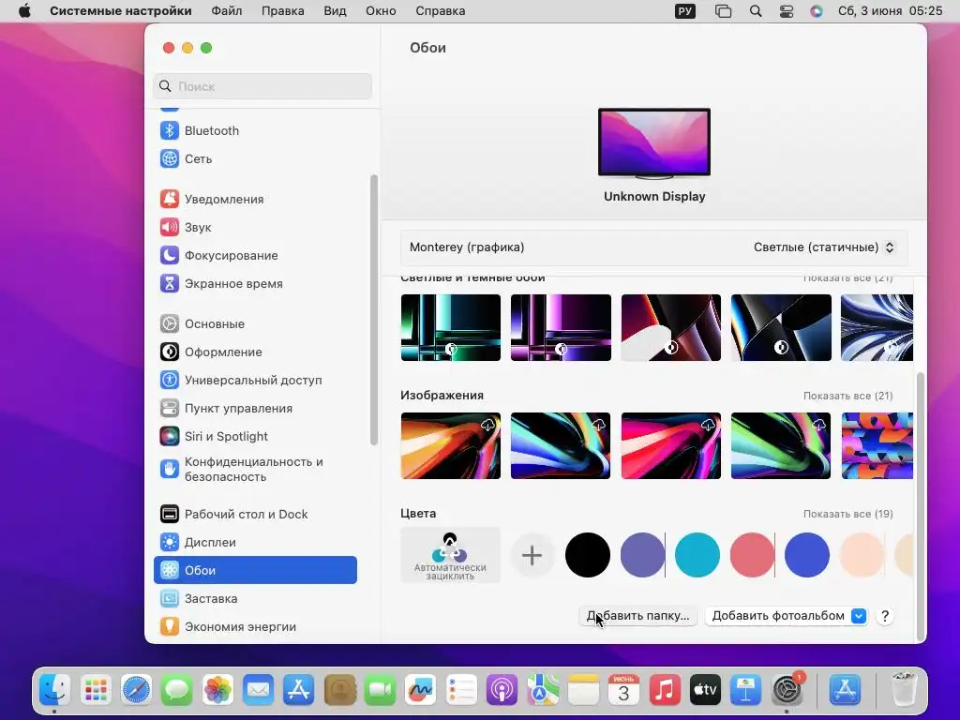The height and width of the screenshot is (720, 960).
Task: Launch Photos from the Dock
Action: click(217, 690)
